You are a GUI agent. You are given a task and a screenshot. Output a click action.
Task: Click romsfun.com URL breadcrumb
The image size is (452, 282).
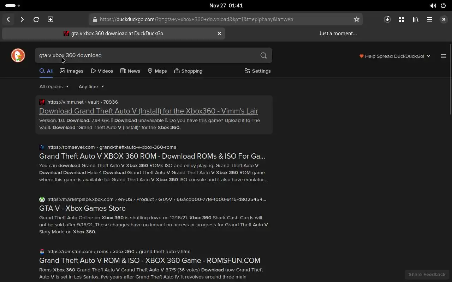[x=119, y=251]
